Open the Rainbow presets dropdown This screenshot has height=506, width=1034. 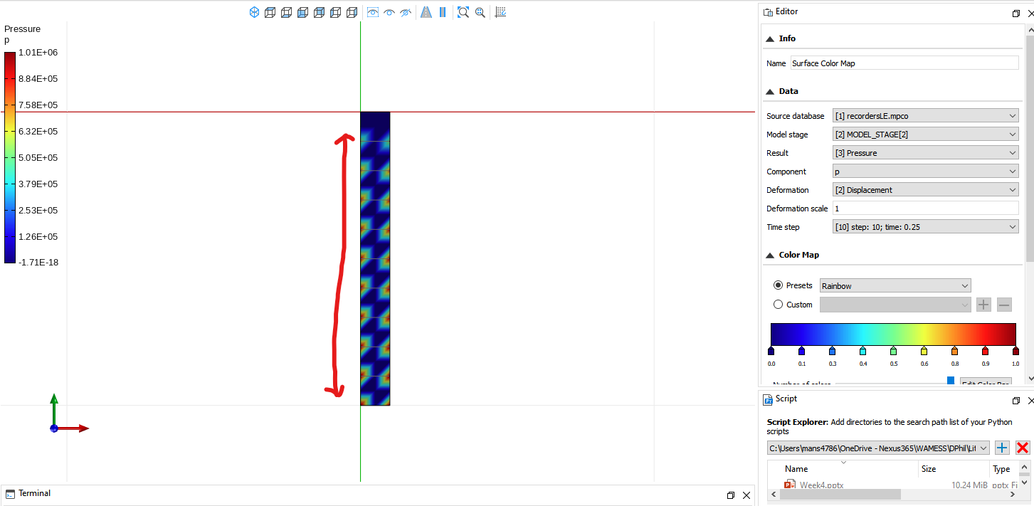[895, 285]
